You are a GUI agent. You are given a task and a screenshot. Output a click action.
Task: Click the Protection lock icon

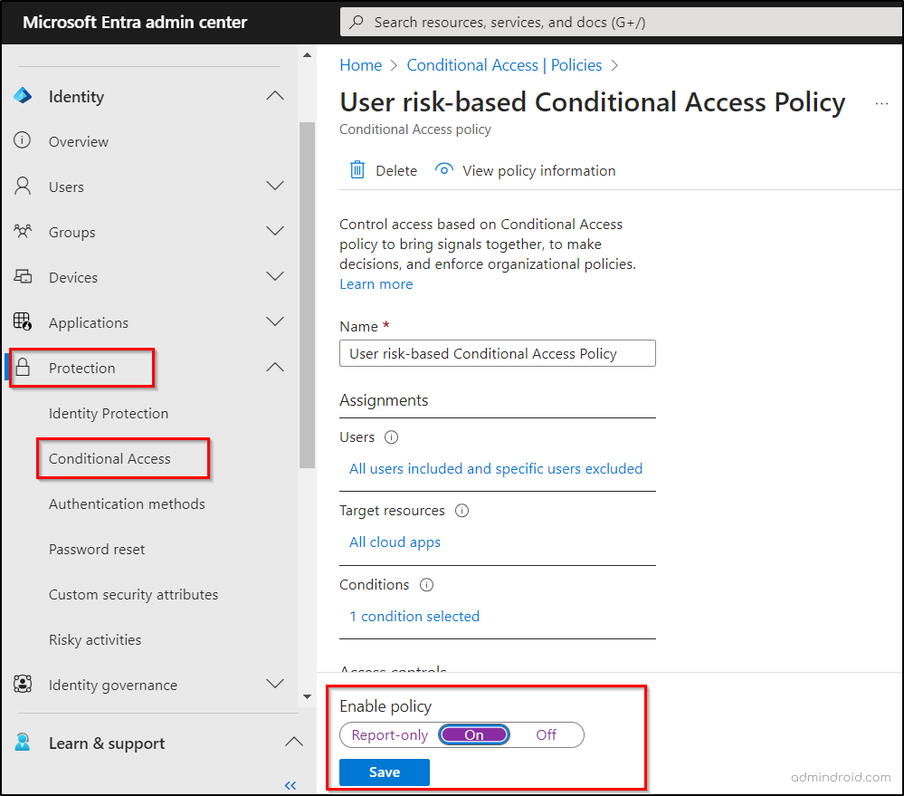tap(24, 368)
